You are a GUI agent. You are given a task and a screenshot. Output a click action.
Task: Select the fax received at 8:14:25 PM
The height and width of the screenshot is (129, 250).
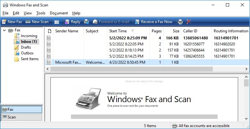(147, 56)
